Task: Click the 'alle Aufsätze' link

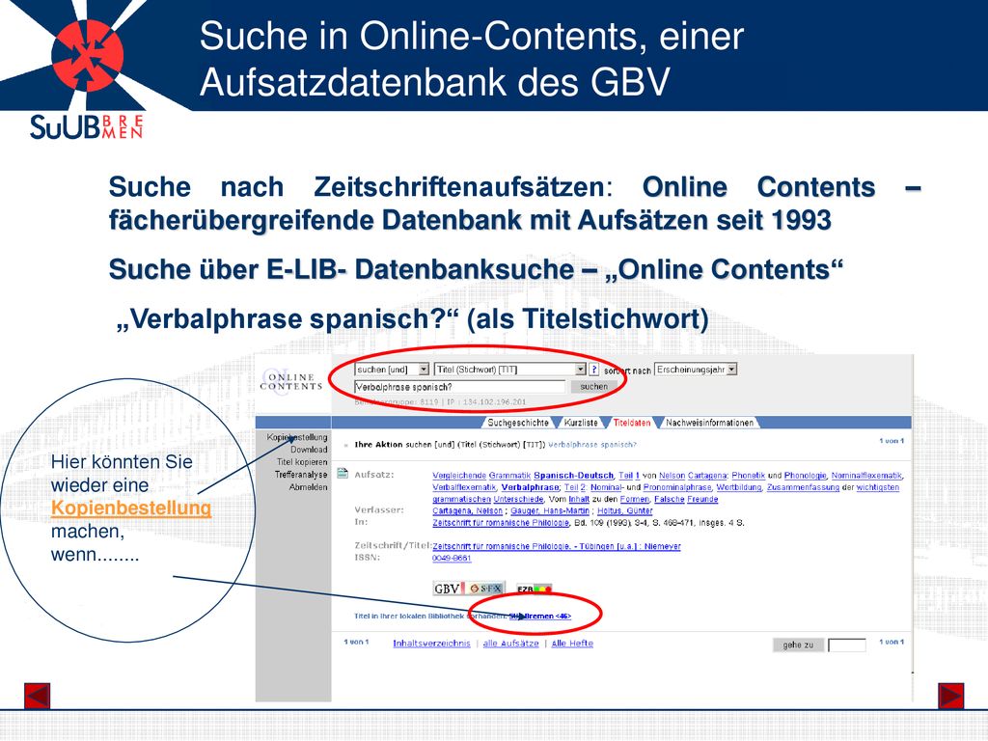Action: (510, 644)
